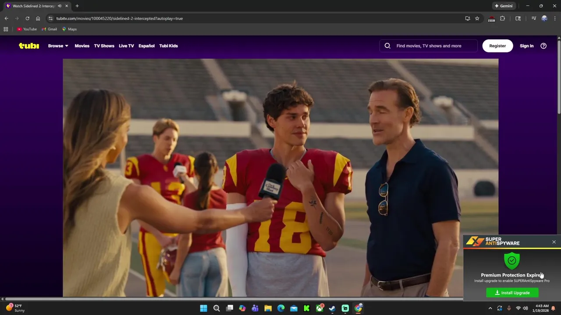Open the Extensions puzzle icon
Viewport: 561px width, 315px height.
click(x=502, y=18)
